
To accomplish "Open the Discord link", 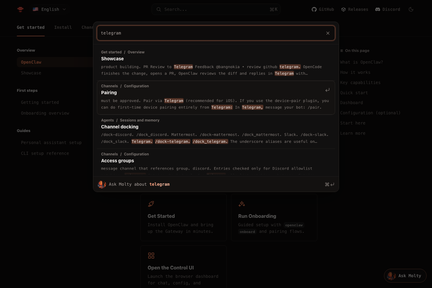I will (x=388, y=9).
